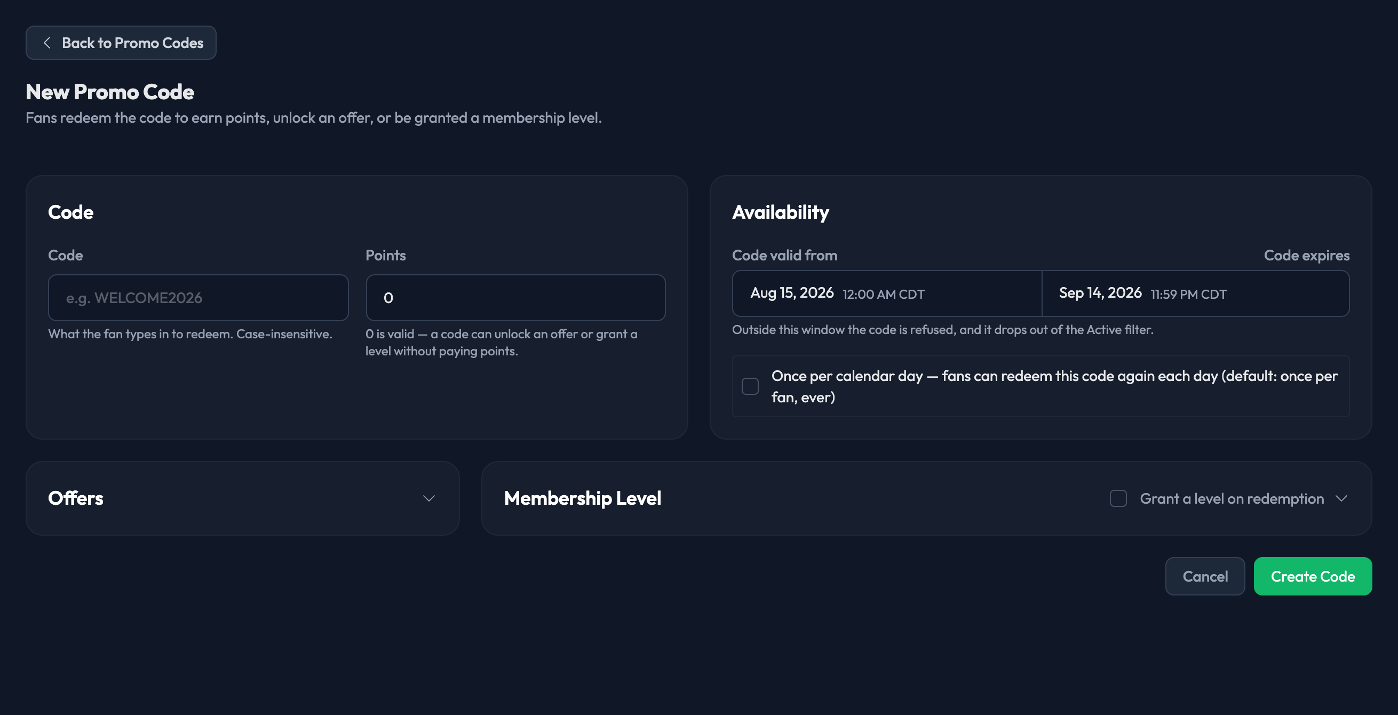The width and height of the screenshot is (1398, 715).
Task: Click the Sep 14, 2026 expiry date
Action: click(x=1100, y=293)
